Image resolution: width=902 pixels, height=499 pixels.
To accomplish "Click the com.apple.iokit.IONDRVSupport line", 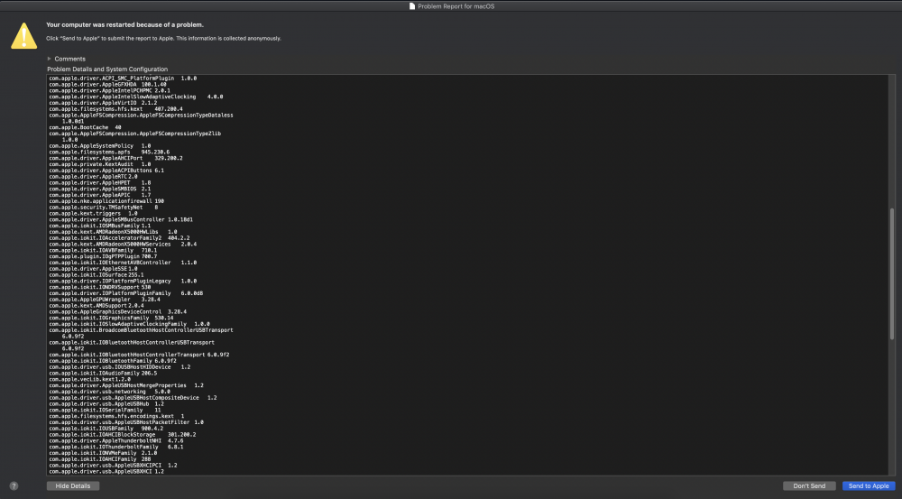I will [x=99, y=287].
